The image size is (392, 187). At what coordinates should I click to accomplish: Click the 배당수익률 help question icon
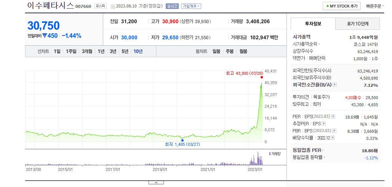(x=333, y=138)
